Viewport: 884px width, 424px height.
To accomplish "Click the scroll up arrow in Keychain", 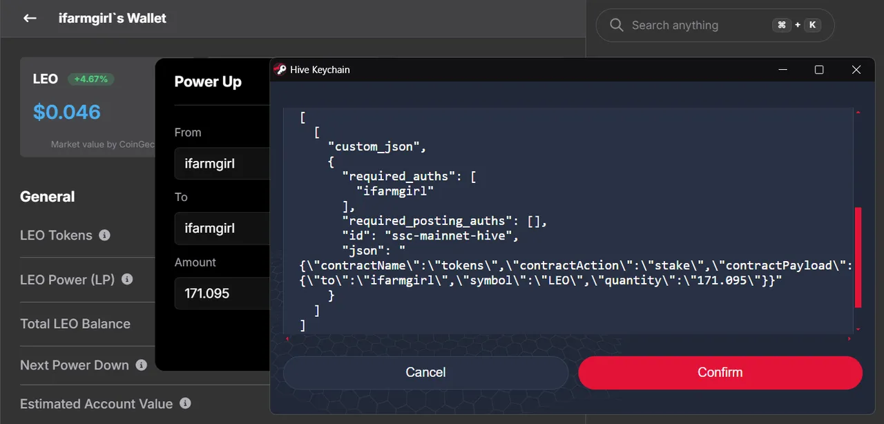I will click(x=858, y=112).
